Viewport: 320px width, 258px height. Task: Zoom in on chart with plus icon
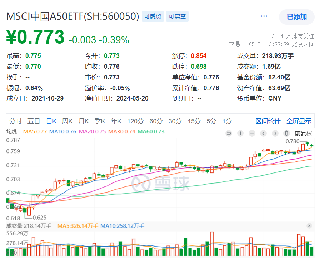(240, 133)
